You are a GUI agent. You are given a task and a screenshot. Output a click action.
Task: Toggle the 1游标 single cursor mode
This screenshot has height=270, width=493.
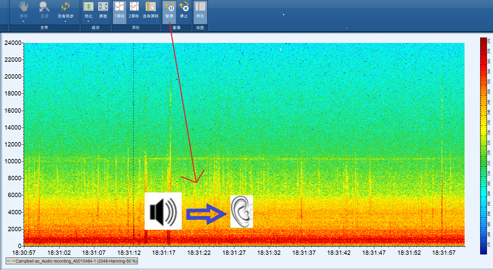point(119,9)
